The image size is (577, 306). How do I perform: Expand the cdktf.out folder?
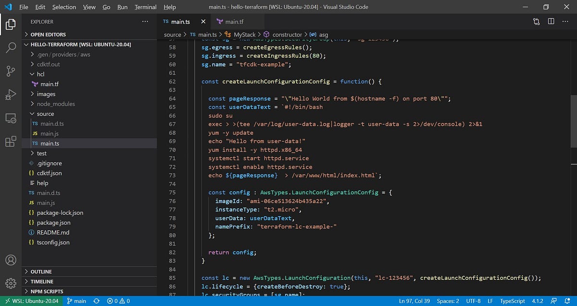89,64
